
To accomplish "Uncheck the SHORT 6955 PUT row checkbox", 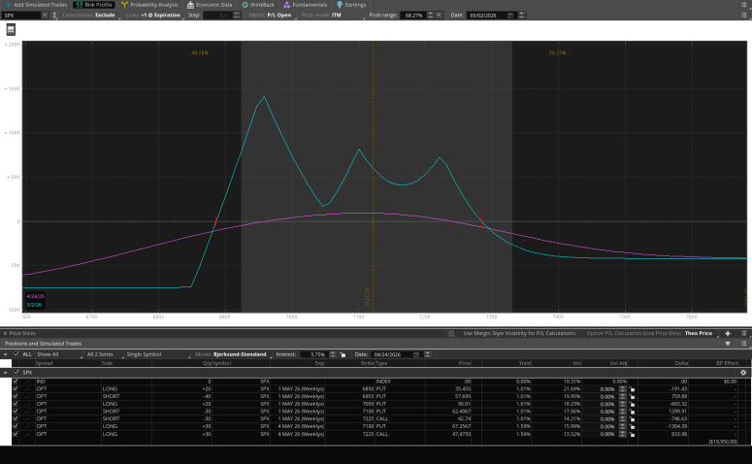I will 16,396.
